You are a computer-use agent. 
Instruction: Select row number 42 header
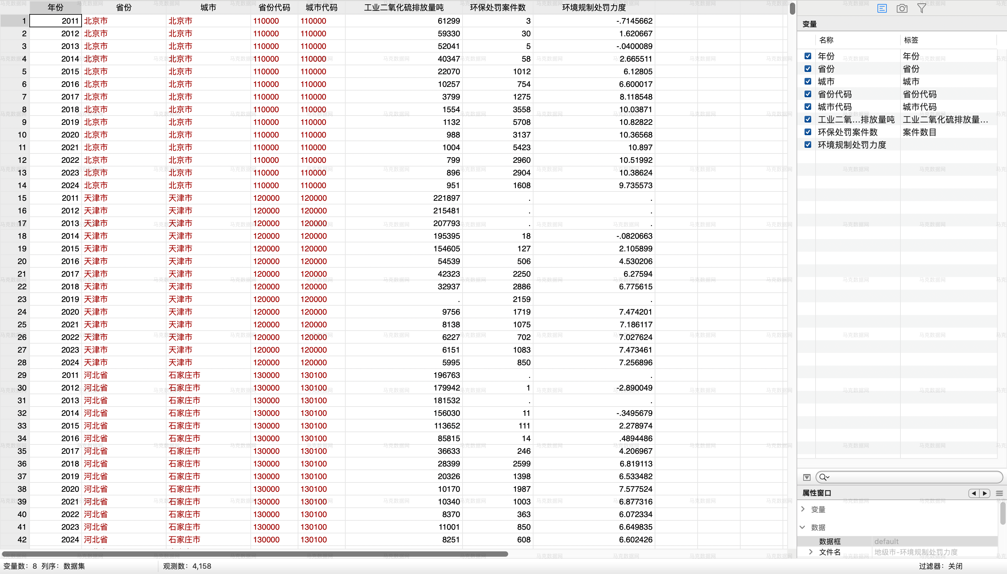[15, 539]
